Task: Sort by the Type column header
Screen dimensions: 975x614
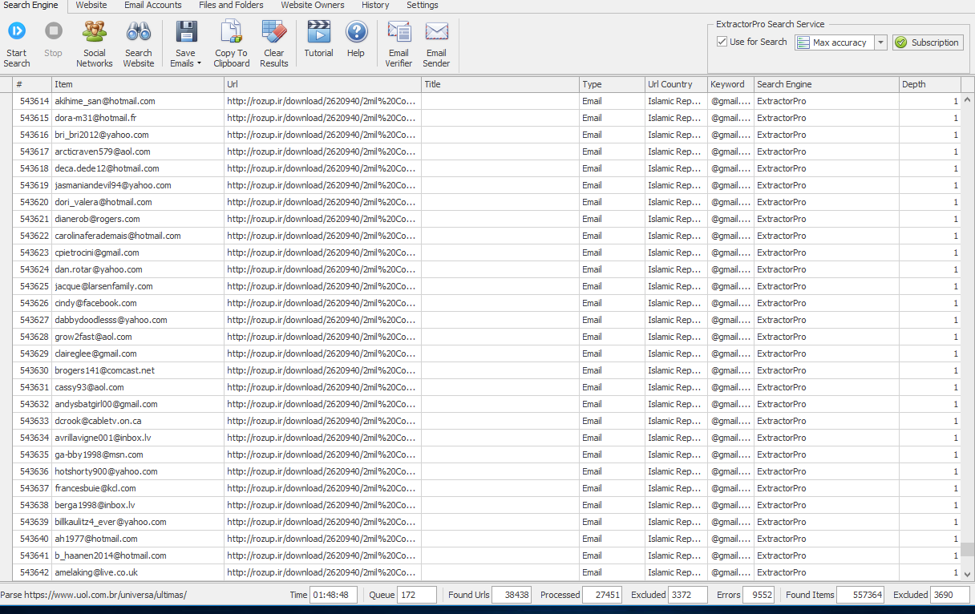Action: click(612, 84)
